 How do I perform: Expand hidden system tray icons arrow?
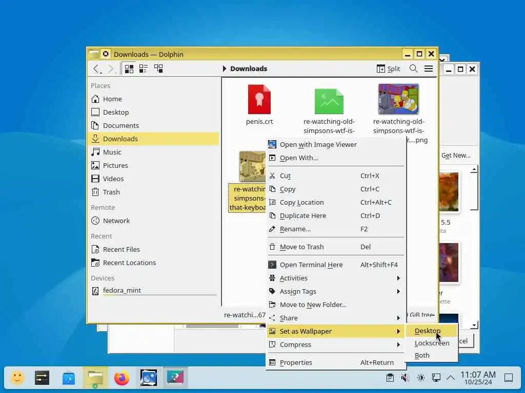pyautogui.click(x=451, y=378)
